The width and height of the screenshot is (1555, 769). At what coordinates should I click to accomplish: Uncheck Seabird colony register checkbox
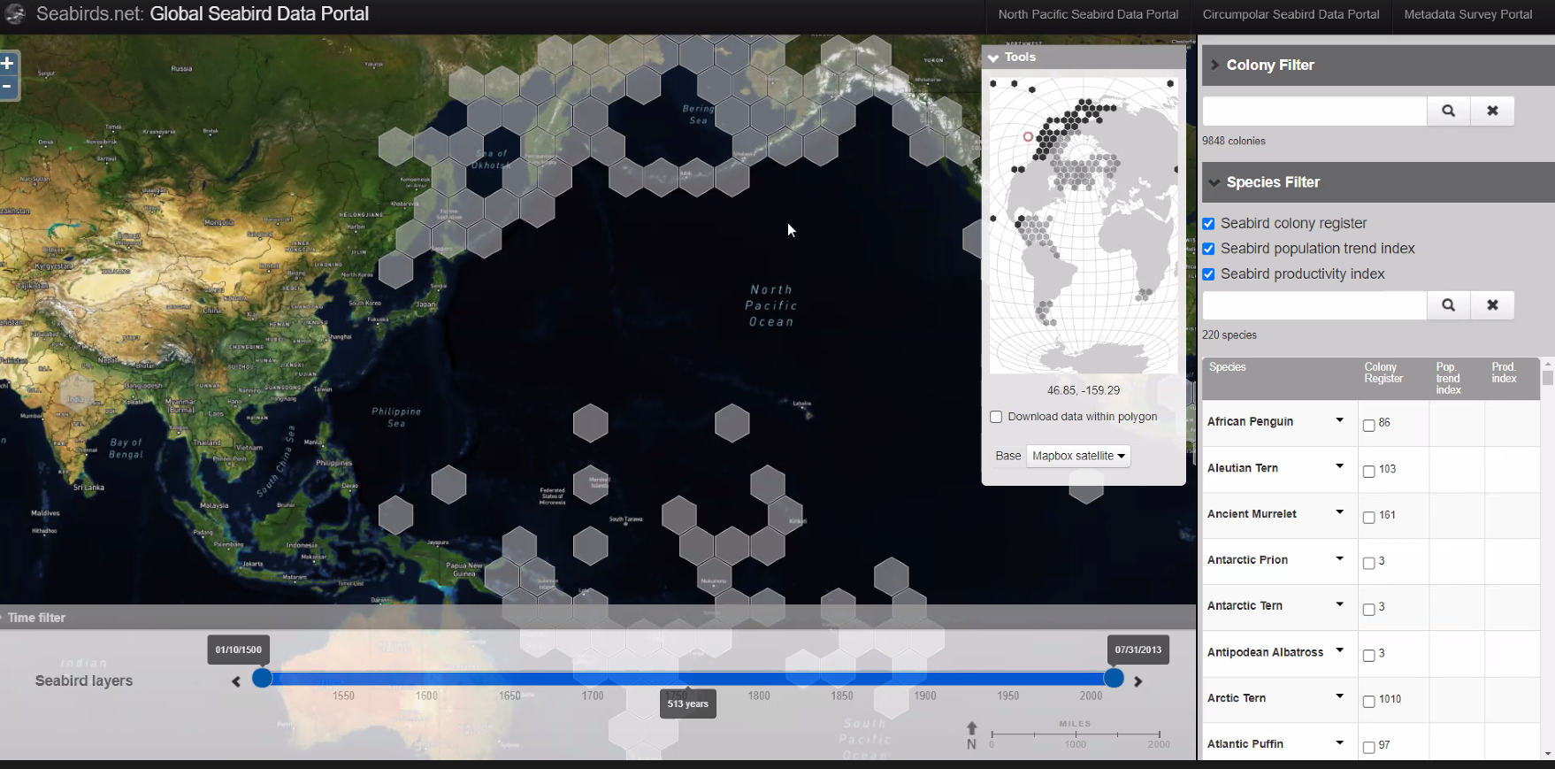tap(1208, 224)
